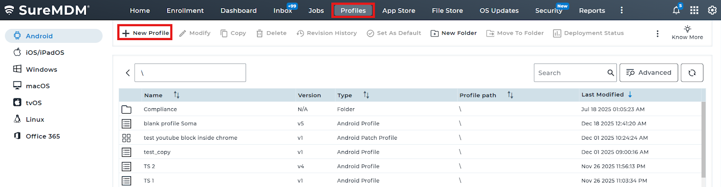Open the settings gear icon
The height and width of the screenshot is (187, 721).
click(712, 10)
